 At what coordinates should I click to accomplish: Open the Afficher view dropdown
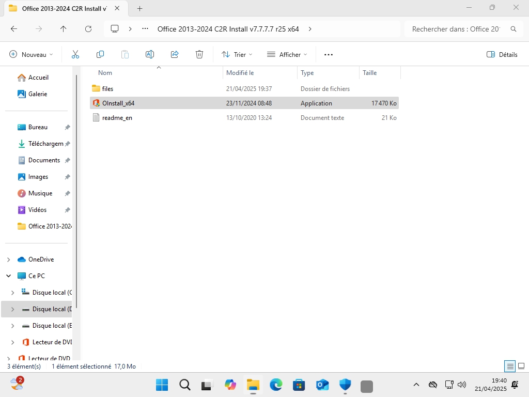click(287, 54)
